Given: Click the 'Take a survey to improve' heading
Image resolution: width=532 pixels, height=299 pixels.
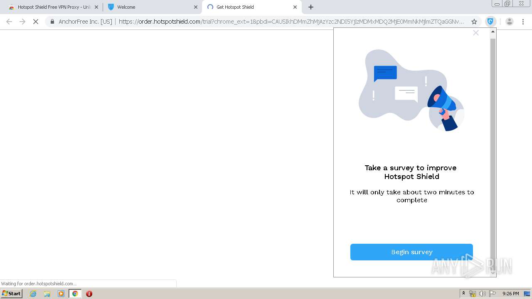Looking at the screenshot, I should 411,168.
